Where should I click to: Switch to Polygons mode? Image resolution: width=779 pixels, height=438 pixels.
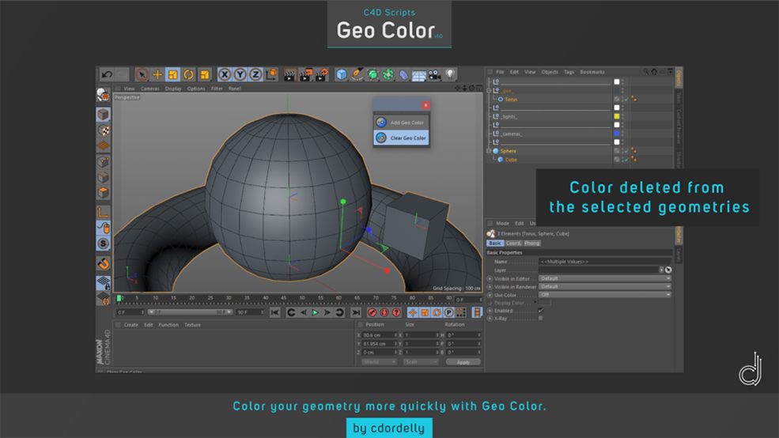point(104,193)
